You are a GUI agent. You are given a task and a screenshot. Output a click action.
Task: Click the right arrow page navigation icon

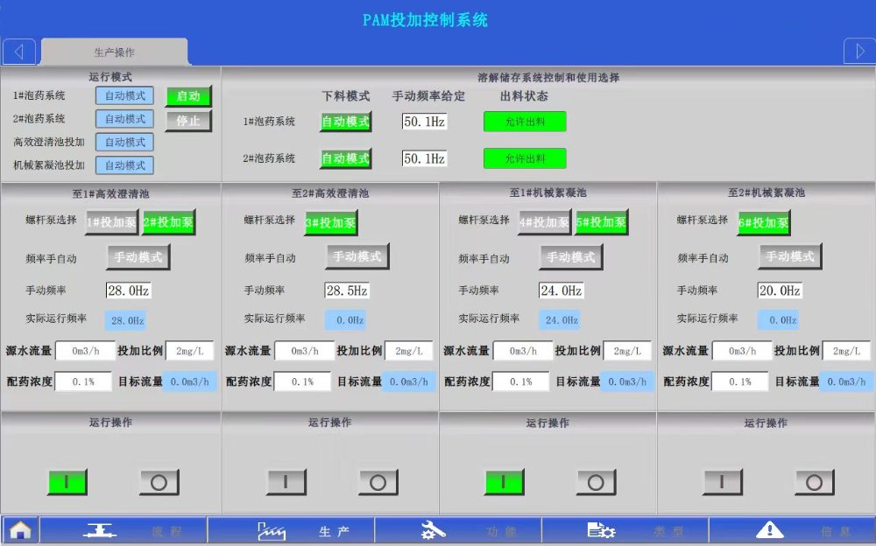click(x=859, y=52)
